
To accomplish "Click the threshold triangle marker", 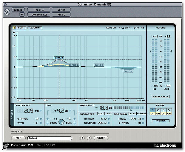I will (131, 110).
